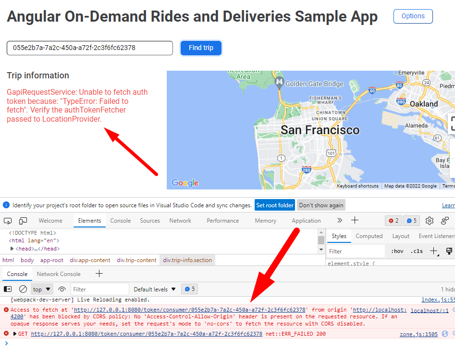Screen dimensions: 455x352
Task: Click the Set root folder button
Action: pyautogui.click(x=274, y=205)
